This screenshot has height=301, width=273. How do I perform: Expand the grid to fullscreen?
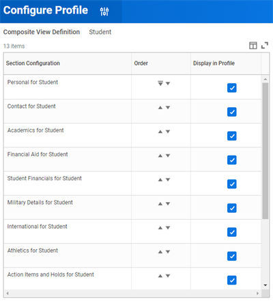point(265,46)
